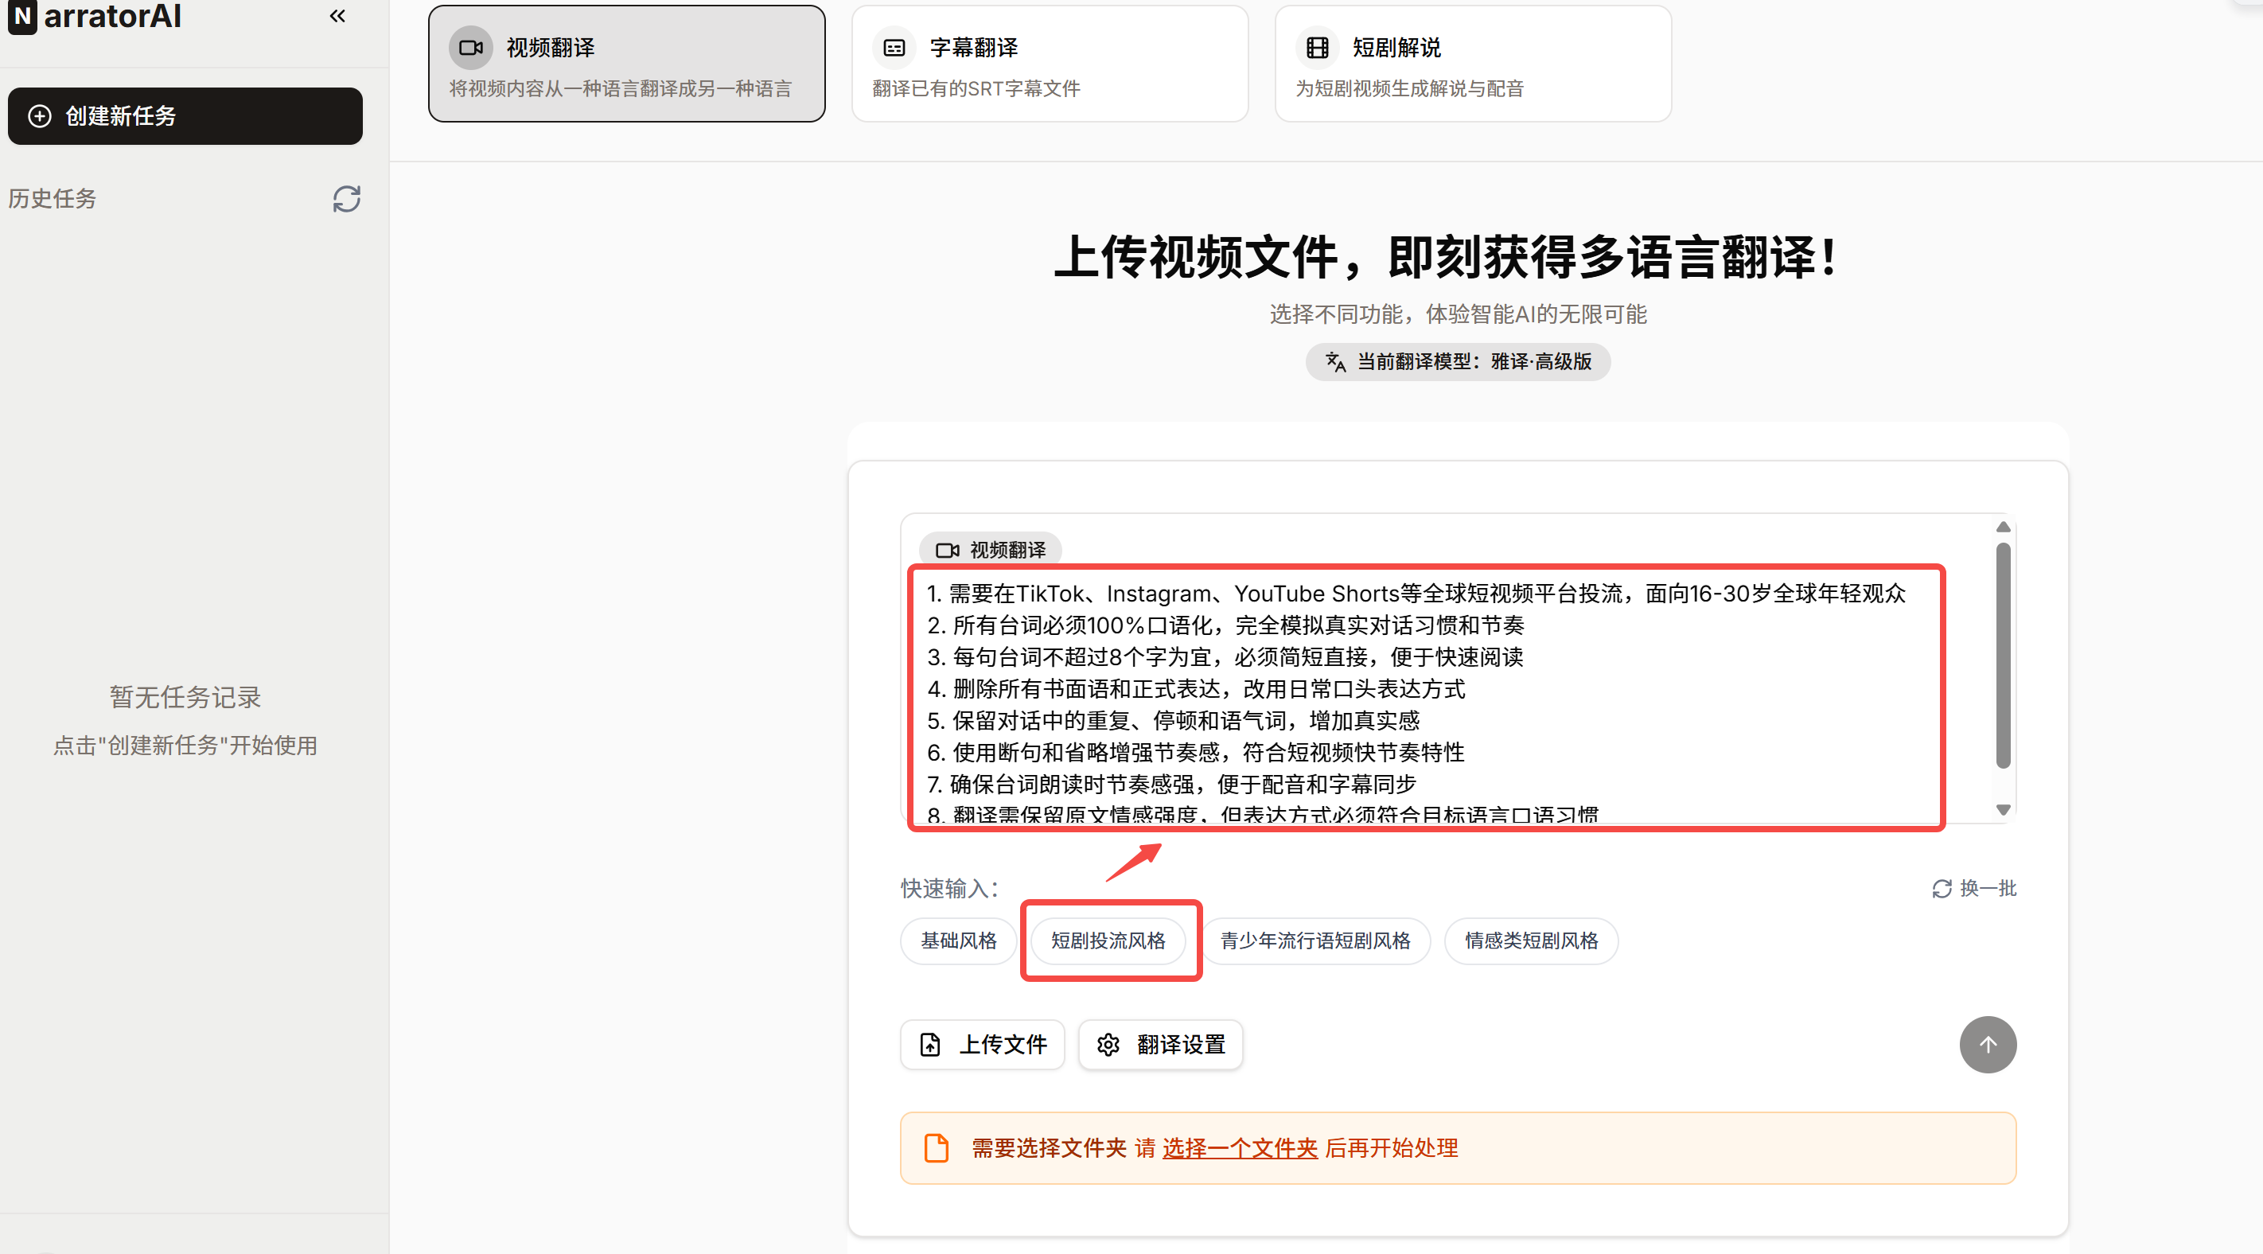Open the 视频翻译 tab

626,64
